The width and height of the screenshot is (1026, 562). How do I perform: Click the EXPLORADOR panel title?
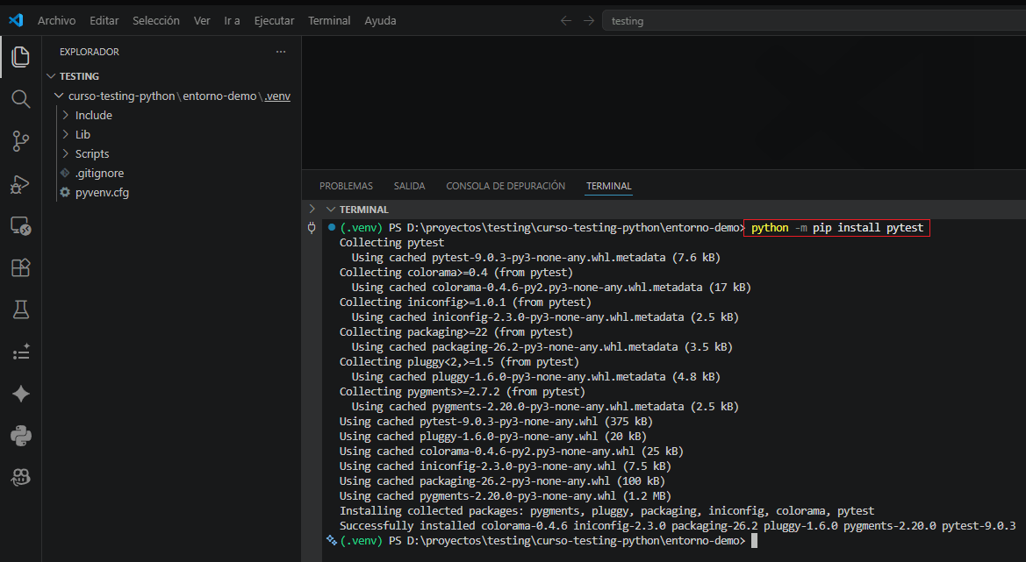(x=89, y=52)
